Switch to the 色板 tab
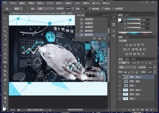The height and width of the screenshot is (113, 159). [x=127, y=15]
